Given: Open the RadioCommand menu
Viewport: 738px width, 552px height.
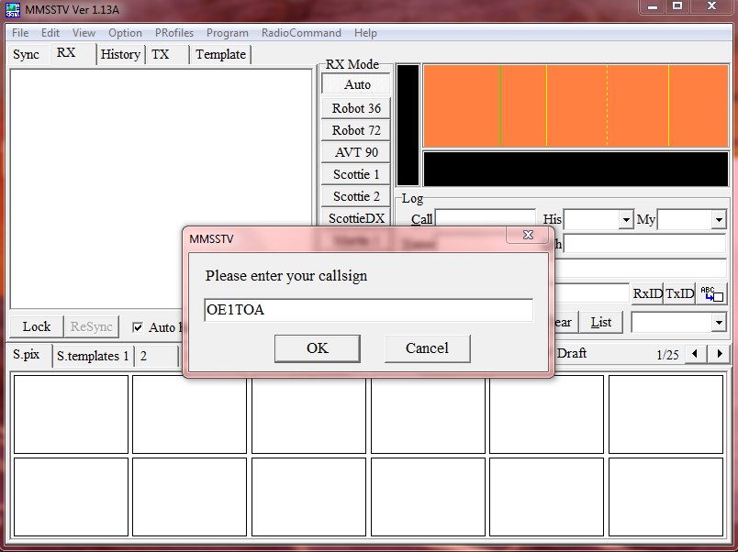Looking at the screenshot, I should point(301,32).
